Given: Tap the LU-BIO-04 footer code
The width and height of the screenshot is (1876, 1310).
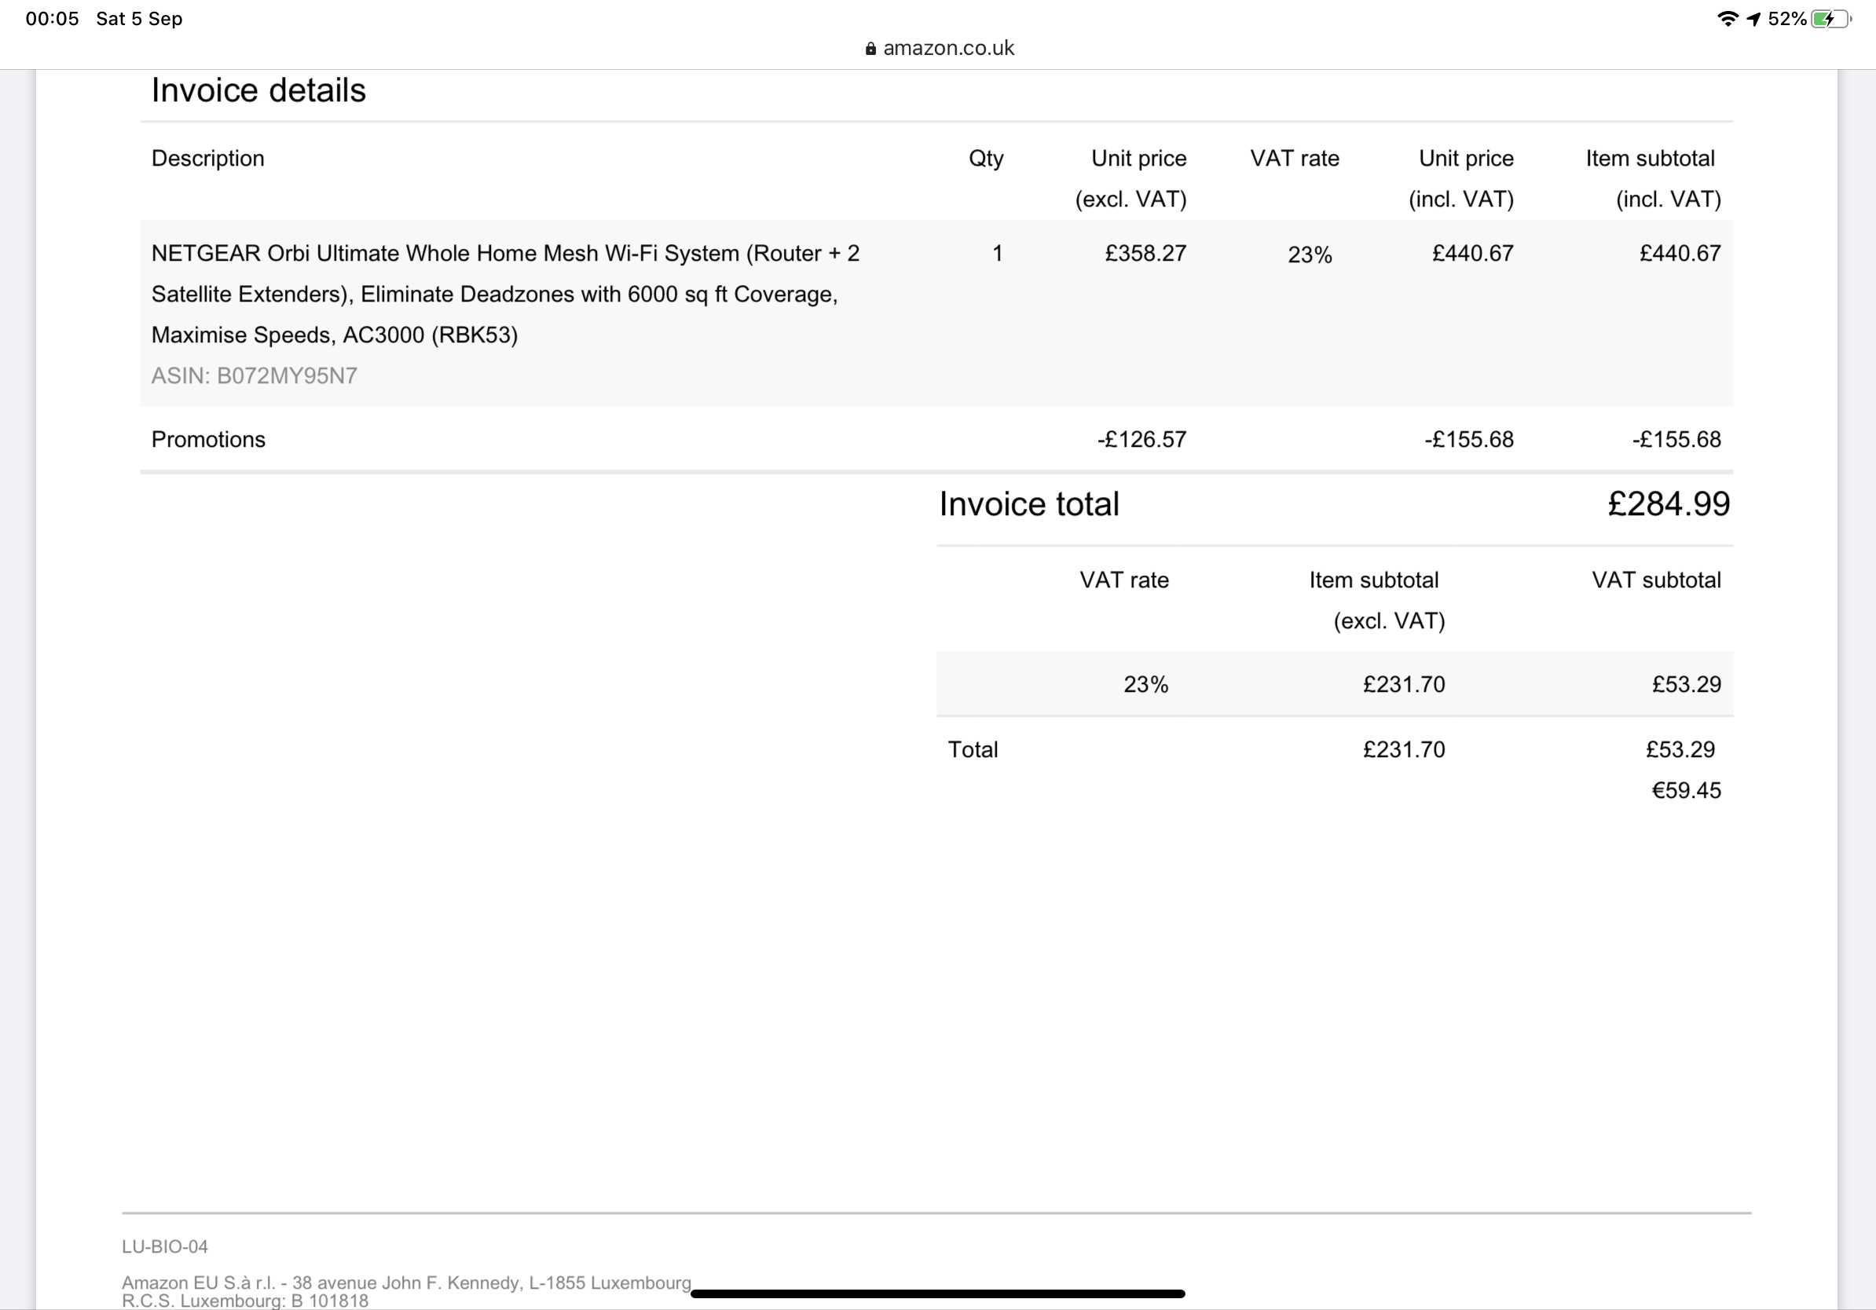Looking at the screenshot, I should click(165, 1246).
